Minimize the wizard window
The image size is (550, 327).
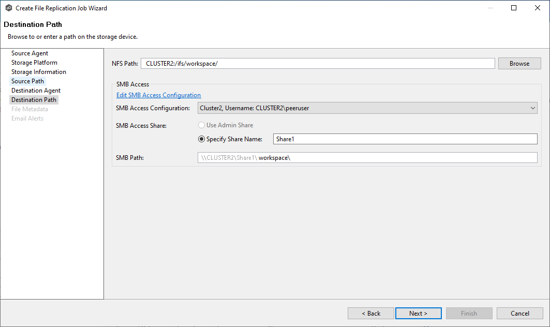[x=489, y=8]
